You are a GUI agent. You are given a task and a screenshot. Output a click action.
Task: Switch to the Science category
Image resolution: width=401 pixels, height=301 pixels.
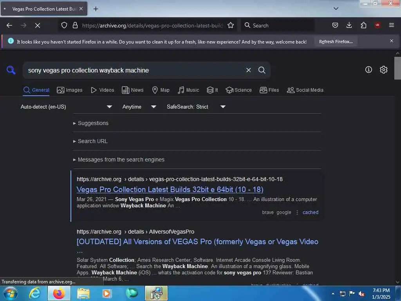238,90
